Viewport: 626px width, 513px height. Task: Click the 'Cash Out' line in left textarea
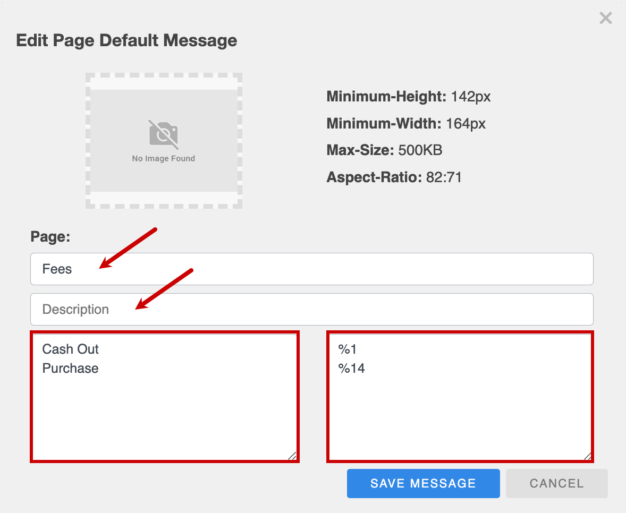coord(71,349)
